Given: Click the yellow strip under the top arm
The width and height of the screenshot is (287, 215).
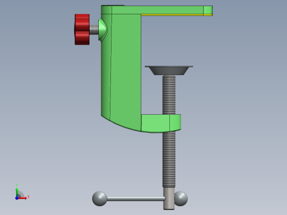Looking at the screenshot, I should pos(177,15).
